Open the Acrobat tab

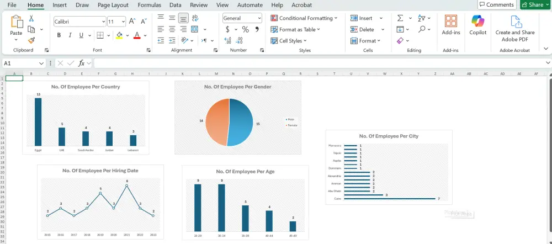point(302,5)
